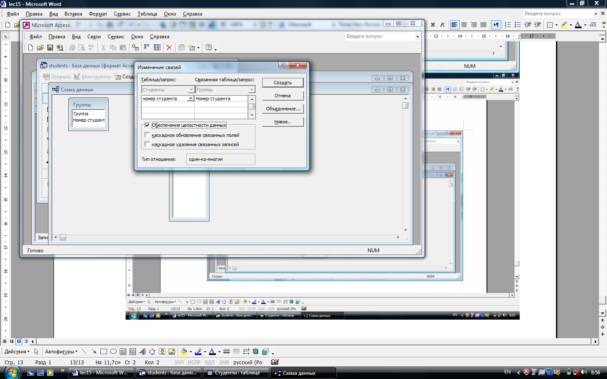This screenshot has height=379, width=607.
Task: Pick the fill color bucket in drawing toolbar
Action: pyautogui.click(x=184, y=352)
